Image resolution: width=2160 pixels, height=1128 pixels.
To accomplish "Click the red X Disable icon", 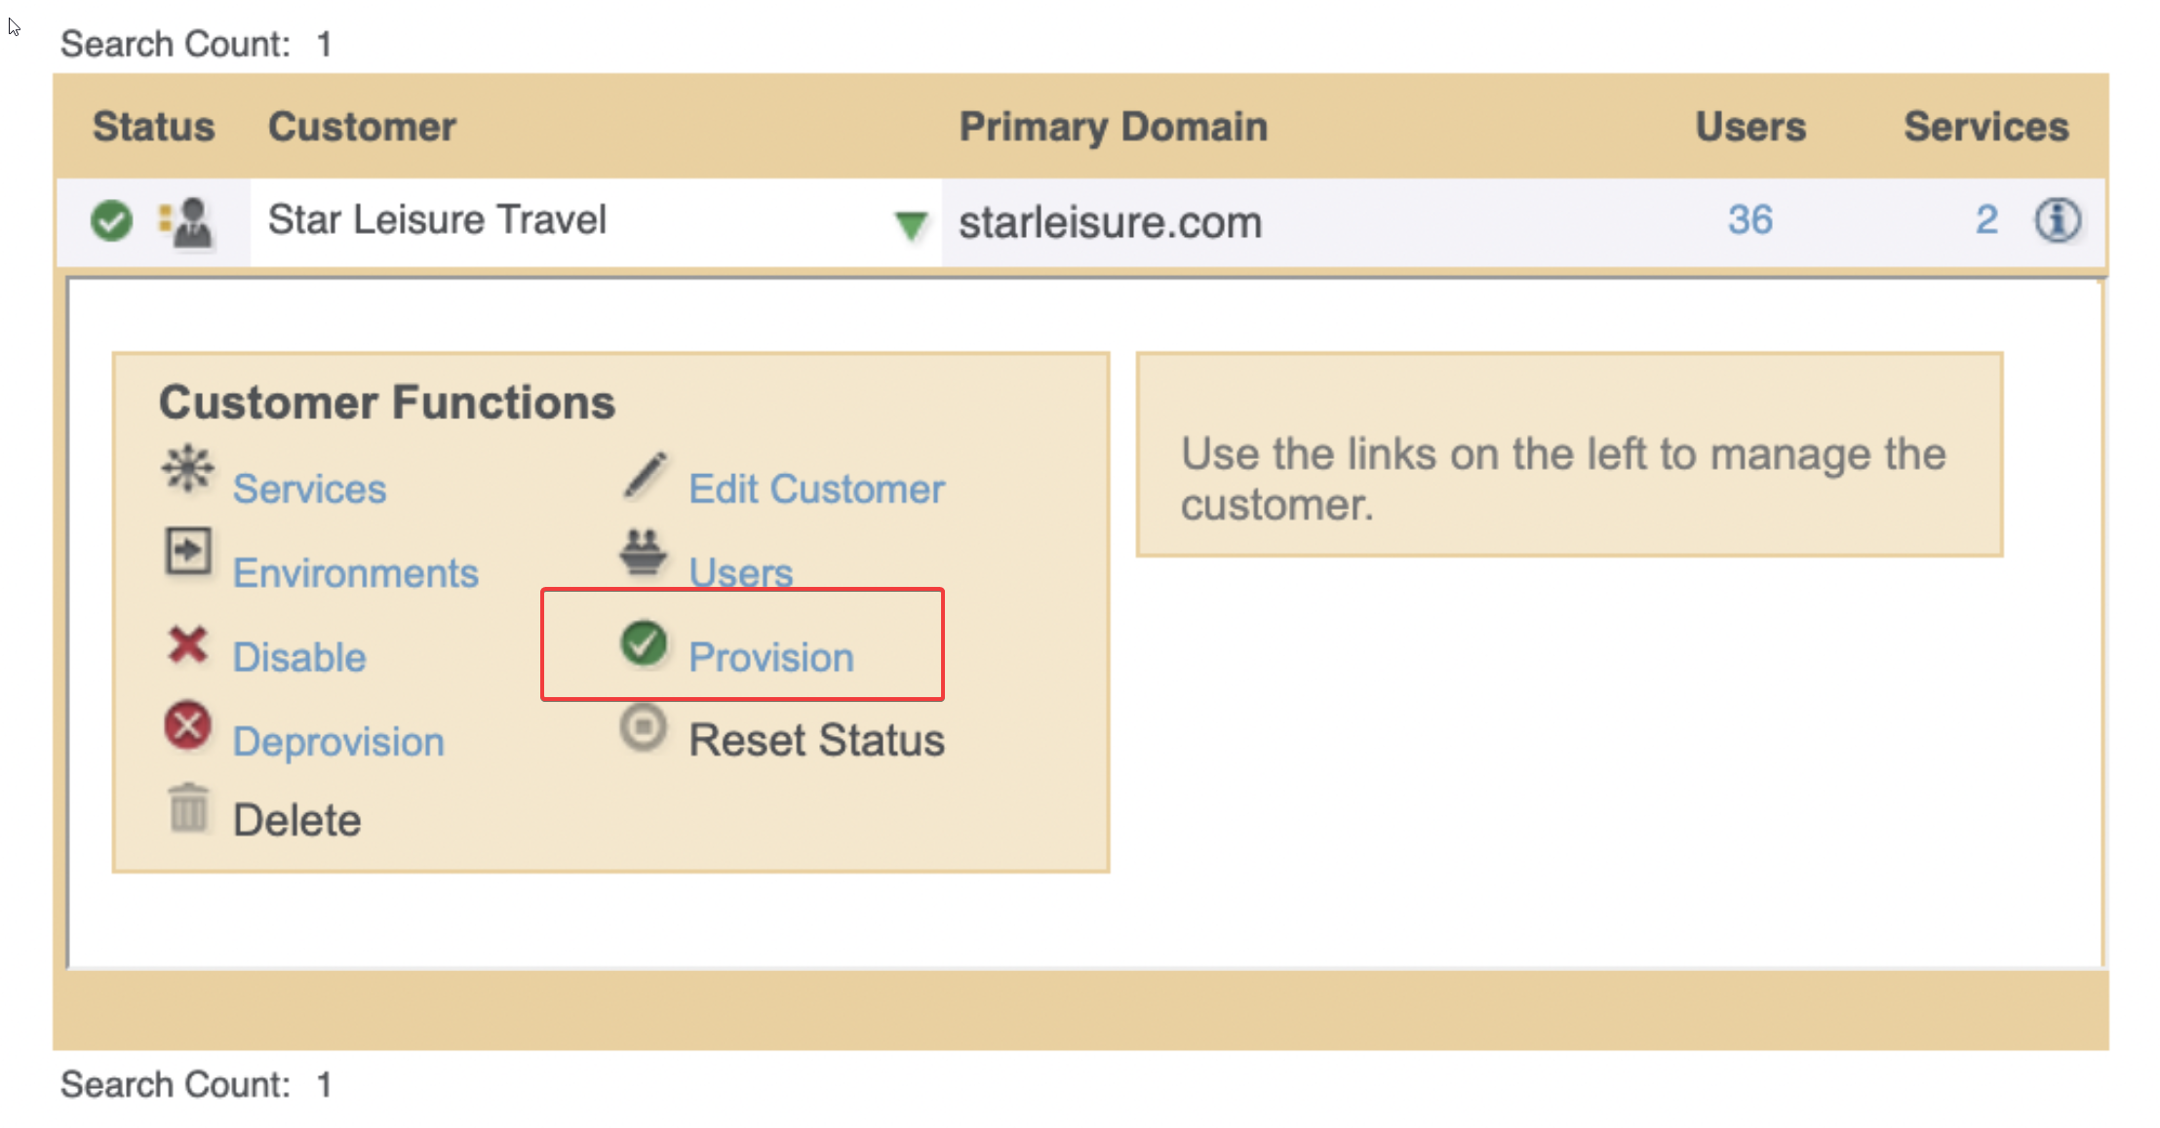I will 187,644.
